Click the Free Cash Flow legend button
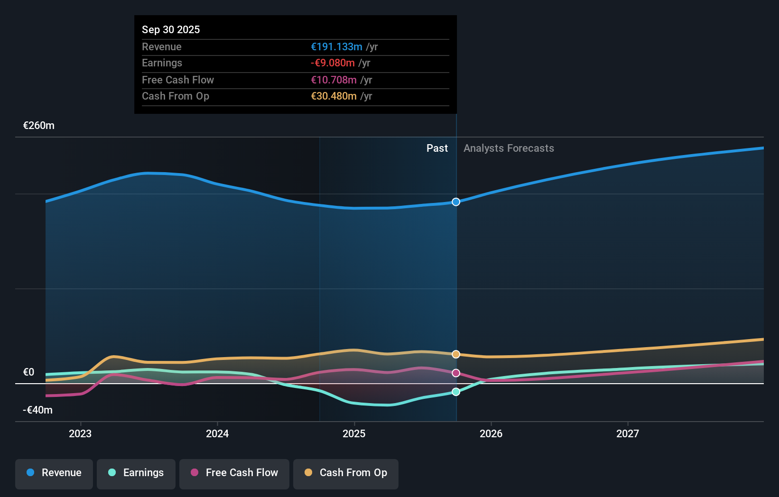The image size is (779, 497). click(x=234, y=473)
